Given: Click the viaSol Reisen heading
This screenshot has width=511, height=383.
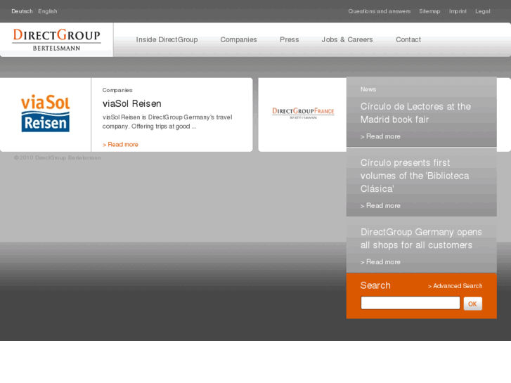Looking at the screenshot, I should pos(132,103).
